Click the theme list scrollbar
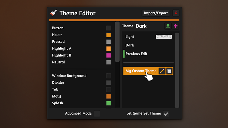The height and width of the screenshot is (128, 228). tap(177, 70)
